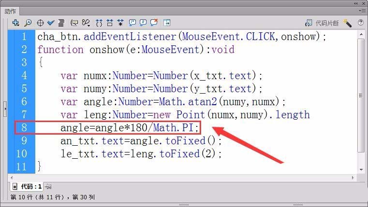Apply block comment to selection
The width and height of the screenshot is (368, 207).
[132, 23]
